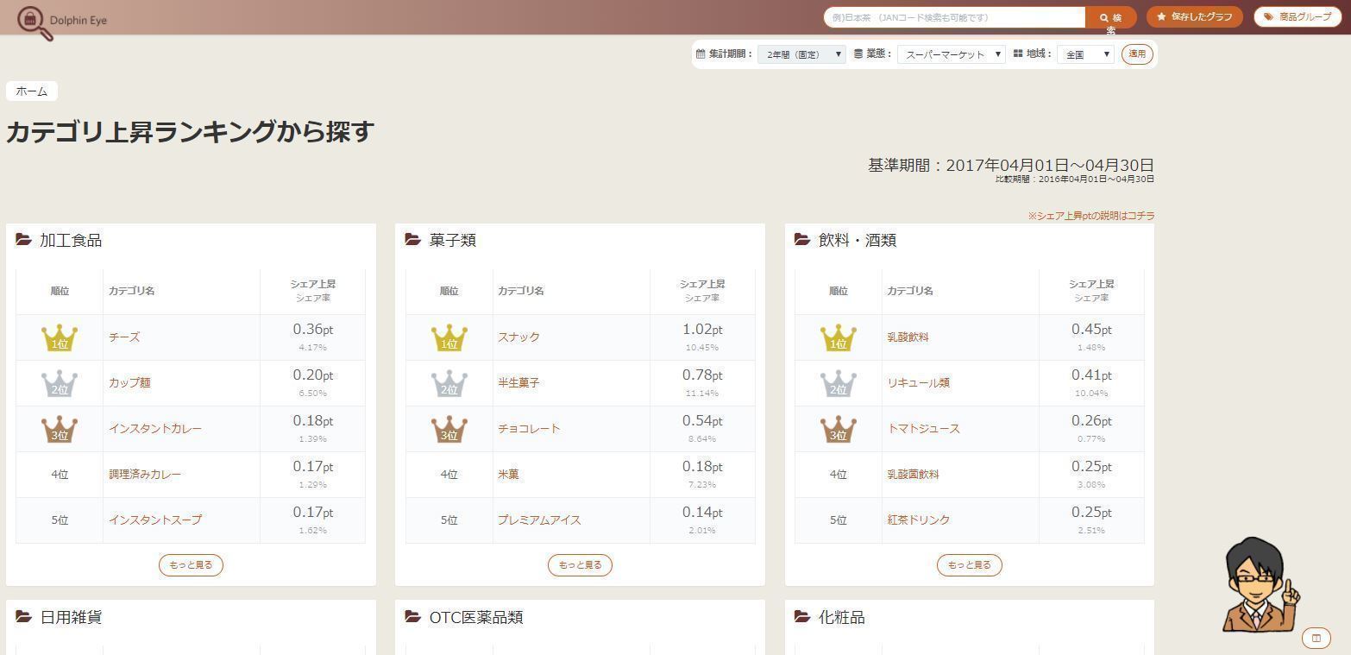Viewport: 1351px width, 655px height.
Task: Focus the product search input field
Action: [954, 17]
